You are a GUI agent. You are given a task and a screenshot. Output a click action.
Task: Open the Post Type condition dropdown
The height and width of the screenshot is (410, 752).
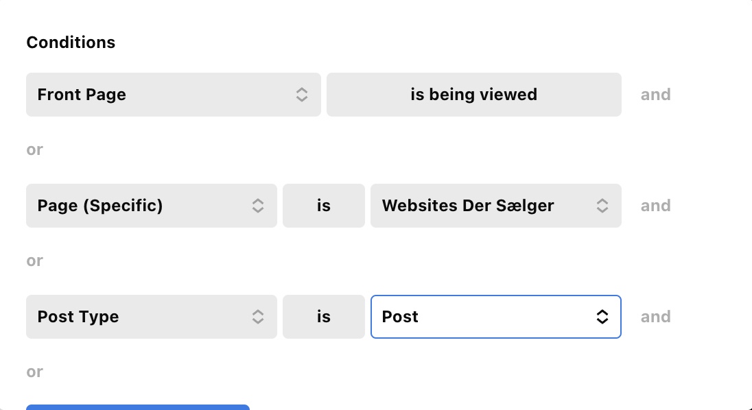(152, 317)
